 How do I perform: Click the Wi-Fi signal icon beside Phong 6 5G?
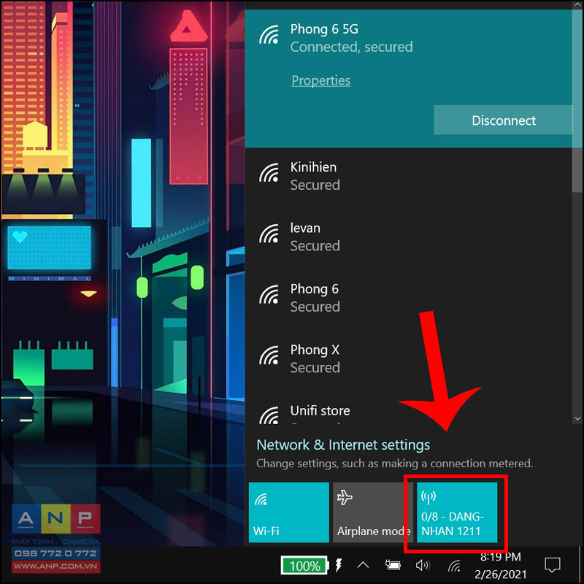click(x=269, y=35)
